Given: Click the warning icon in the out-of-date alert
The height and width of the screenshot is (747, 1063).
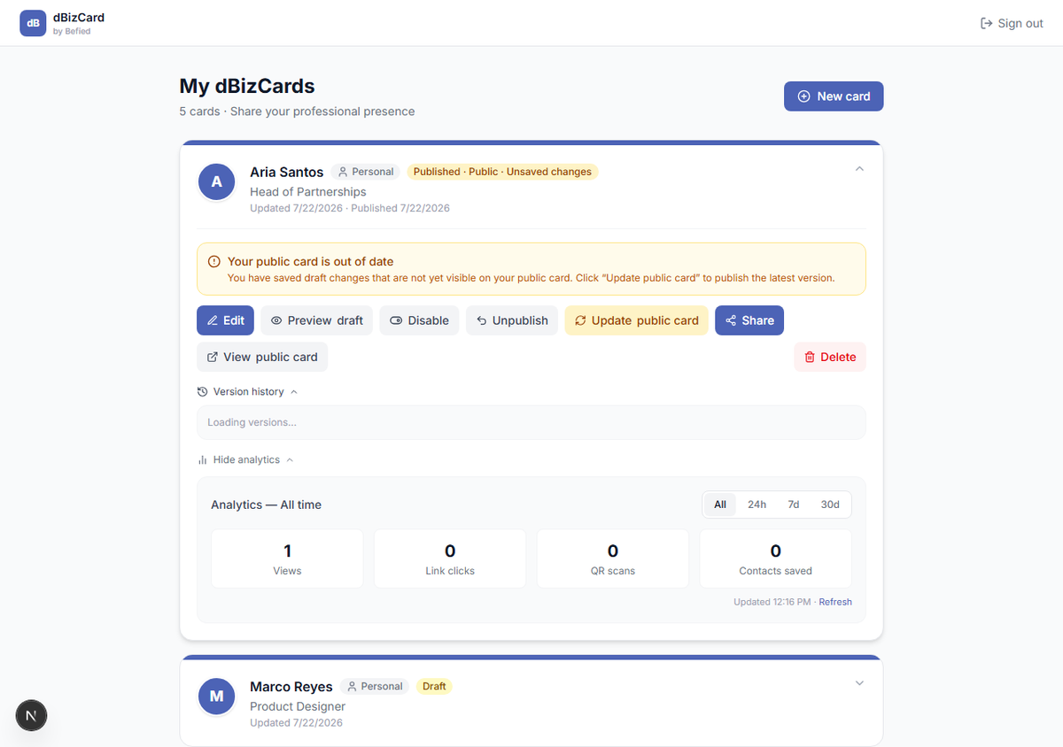Looking at the screenshot, I should pos(213,262).
